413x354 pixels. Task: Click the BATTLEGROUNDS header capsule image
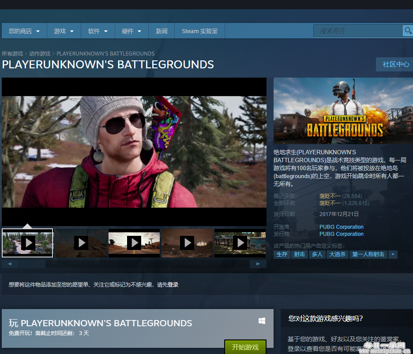point(343,111)
